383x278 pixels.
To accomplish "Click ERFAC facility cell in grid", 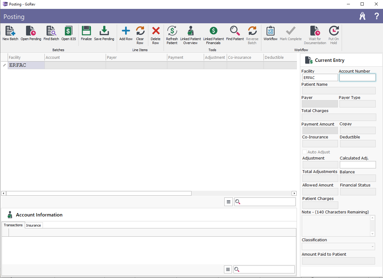I will tap(26, 65).
